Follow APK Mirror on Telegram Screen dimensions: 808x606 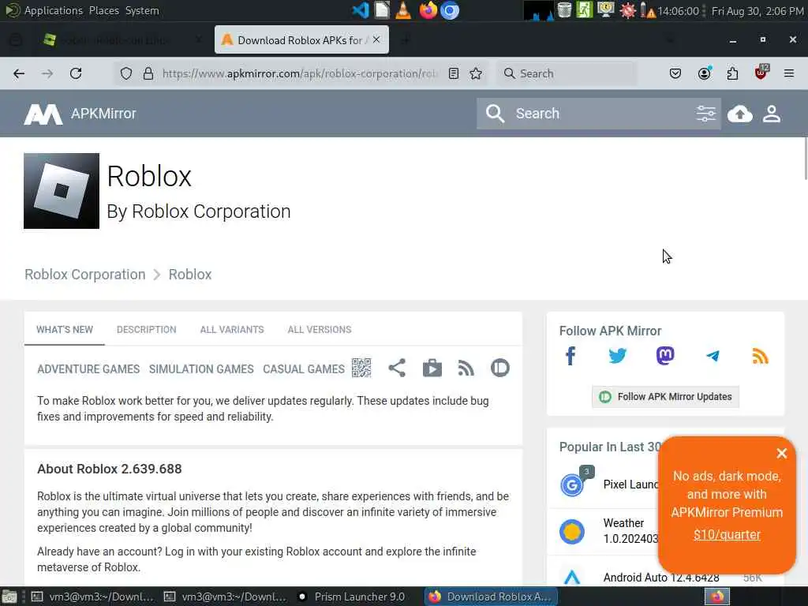713,356
